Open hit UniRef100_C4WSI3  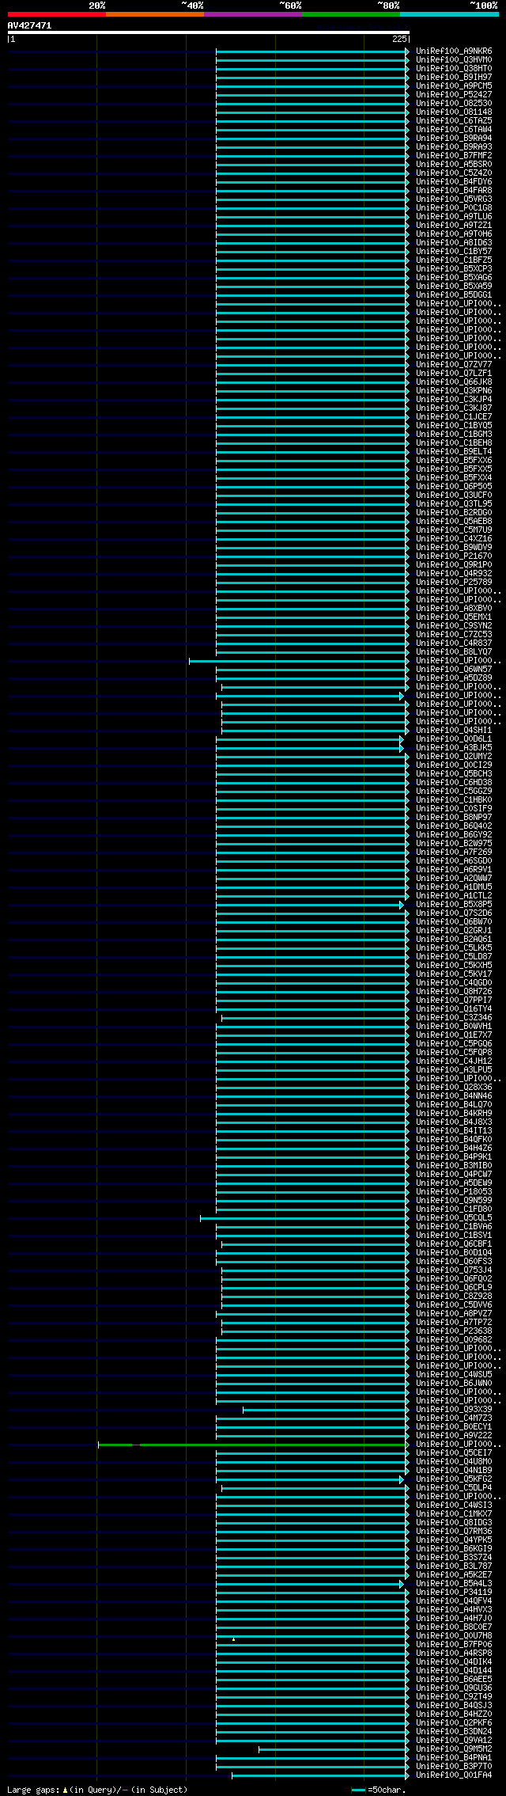click(454, 1506)
